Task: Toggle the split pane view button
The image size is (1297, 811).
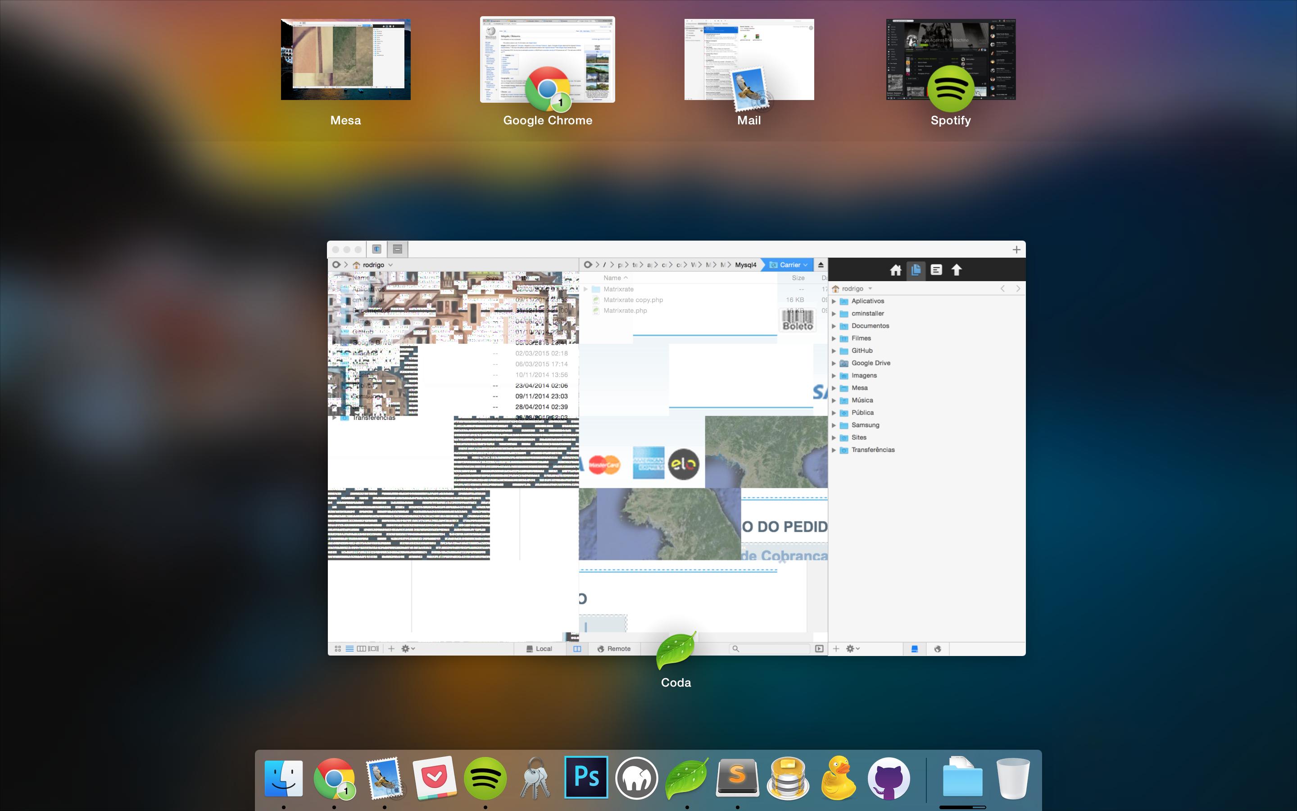Action: [577, 648]
